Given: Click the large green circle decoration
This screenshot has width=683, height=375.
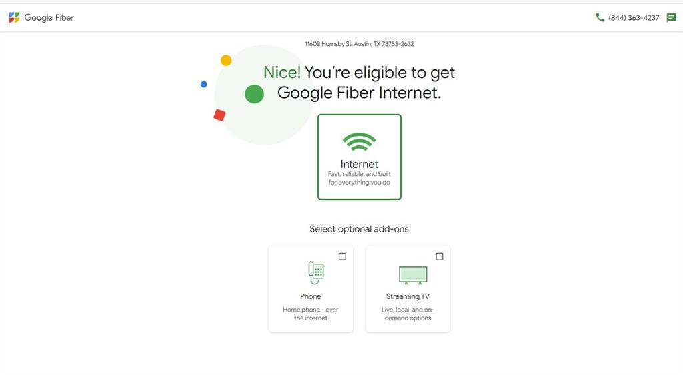Looking at the screenshot, I should tap(254, 94).
